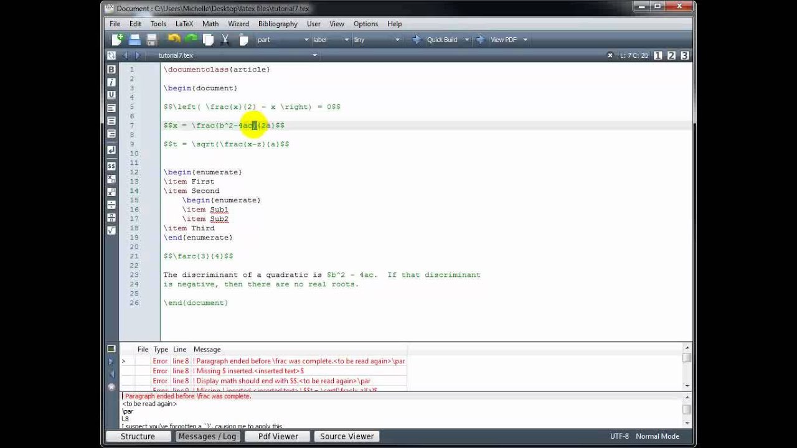This screenshot has height=448, width=797.
Task: Open the Help menu
Action: click(395, 24)
